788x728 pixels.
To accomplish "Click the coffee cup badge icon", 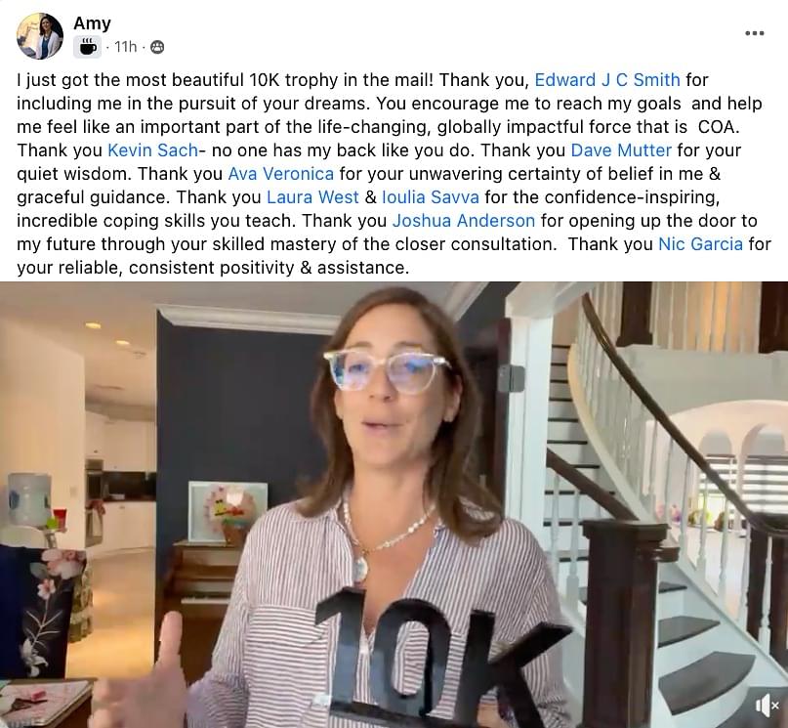I will pyautogui.click(x=88, y=47).
